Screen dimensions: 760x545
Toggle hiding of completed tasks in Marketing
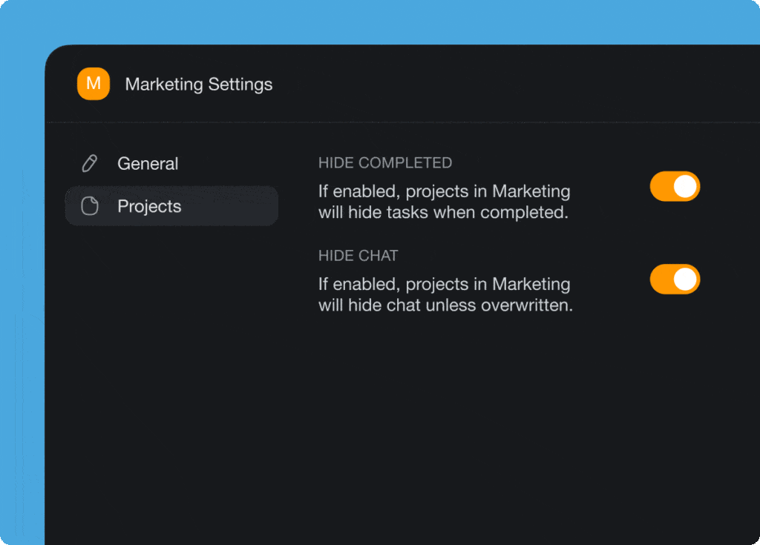[x=674, y=186]
